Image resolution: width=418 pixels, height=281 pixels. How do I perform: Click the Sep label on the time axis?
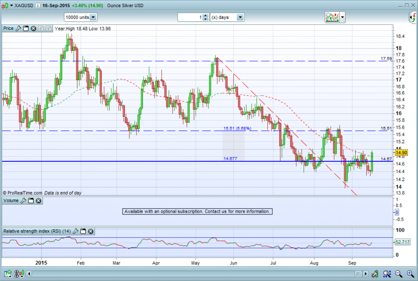(x=352, y=263)
